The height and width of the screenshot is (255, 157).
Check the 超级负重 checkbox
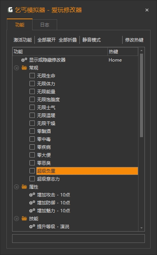32,171
